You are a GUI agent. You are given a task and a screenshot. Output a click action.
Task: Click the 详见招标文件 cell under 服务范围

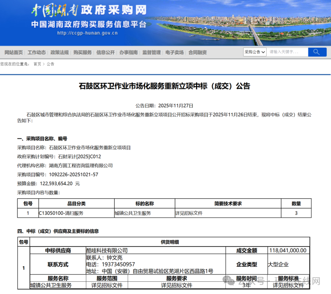tap(107, 285)
